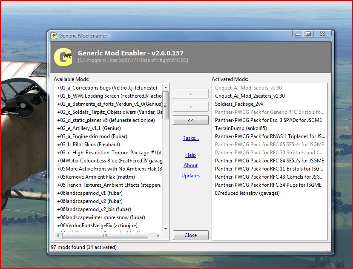This screenshot has height=269, width=353.
Task: Select Panther-PWCG Pack for RNAS 1 Triplanes
Action: [270, 136]
